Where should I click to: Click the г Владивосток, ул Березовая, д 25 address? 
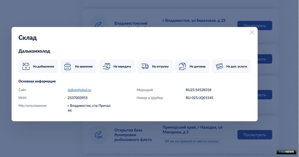coord(194,20)
